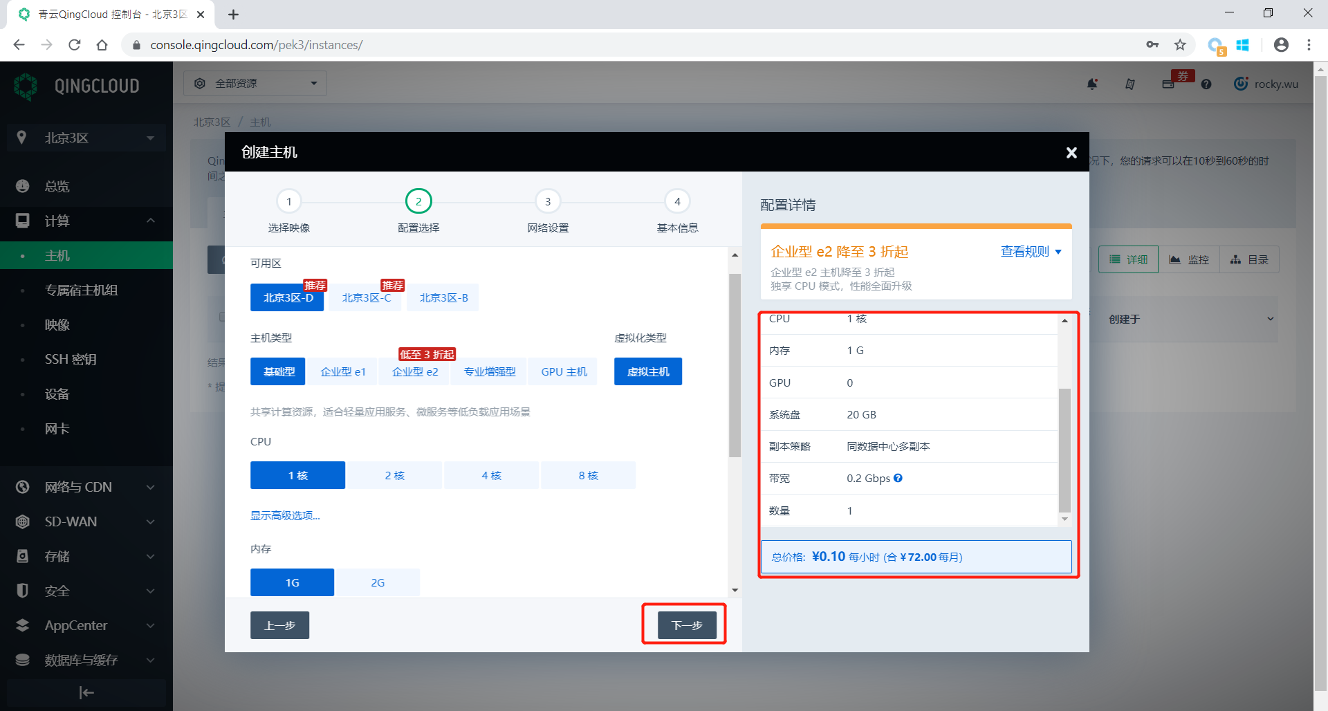This screenshot has width=1328, height=711.
Task: Expand 安全 sidebar section
Action: tap(86, 591)
